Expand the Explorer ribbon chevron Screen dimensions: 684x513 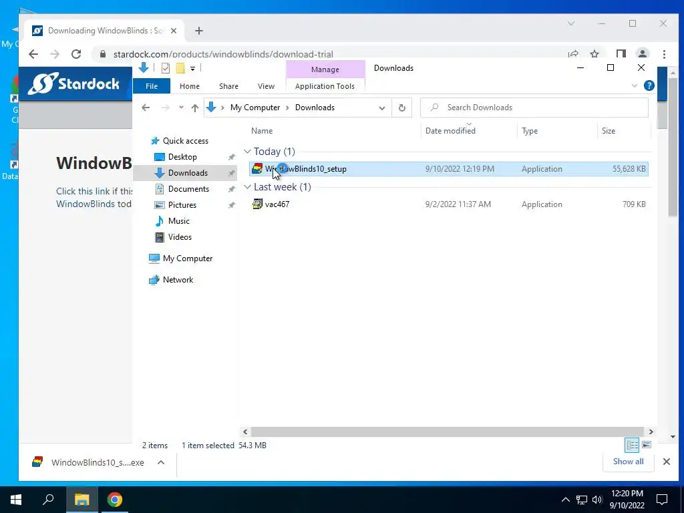point(635,86)
